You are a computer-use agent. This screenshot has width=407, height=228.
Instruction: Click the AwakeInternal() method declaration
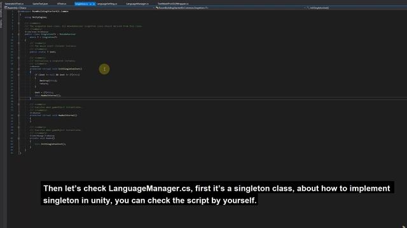tap(53, 115)
